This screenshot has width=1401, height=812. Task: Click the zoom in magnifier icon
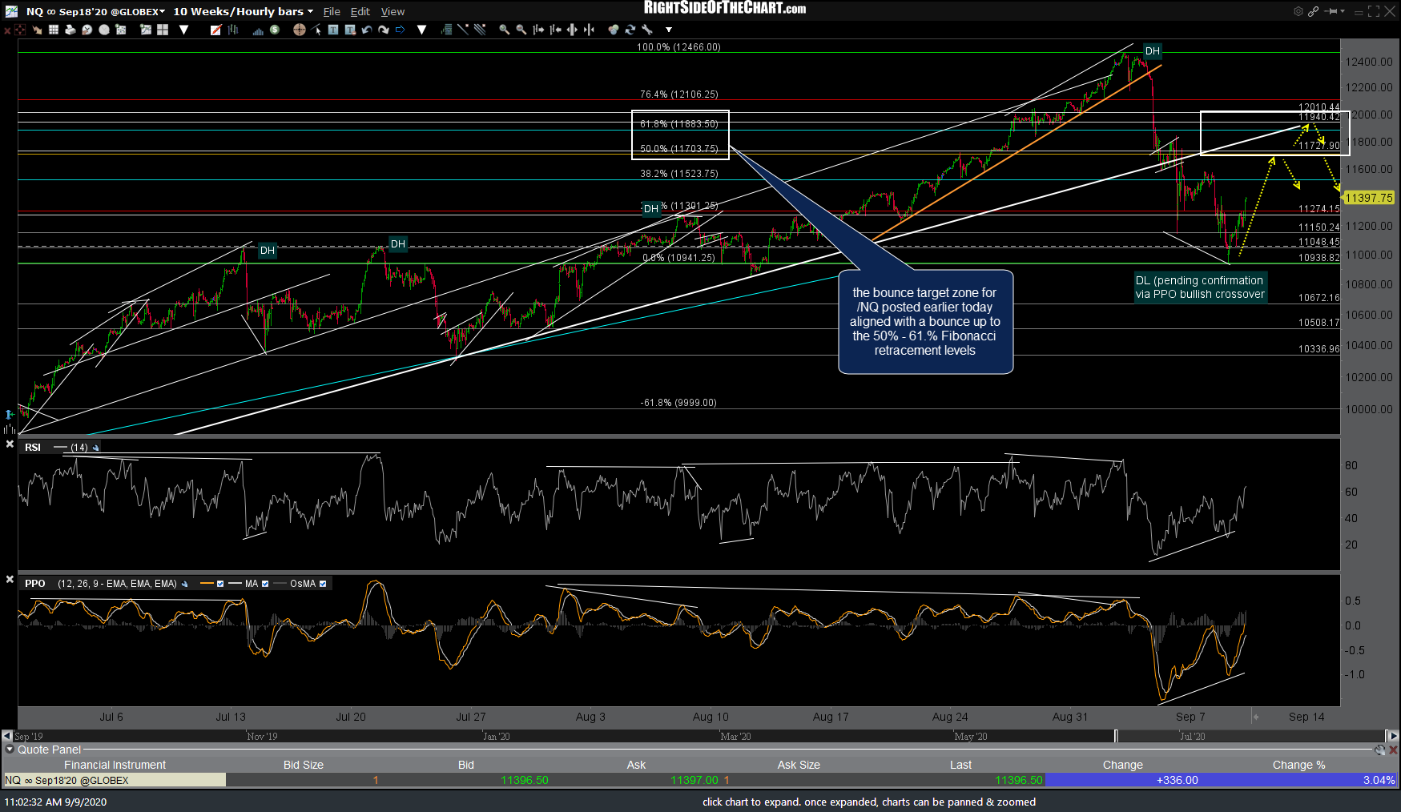coord(504,30)
